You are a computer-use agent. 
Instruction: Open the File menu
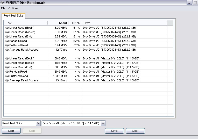point(3,8)
